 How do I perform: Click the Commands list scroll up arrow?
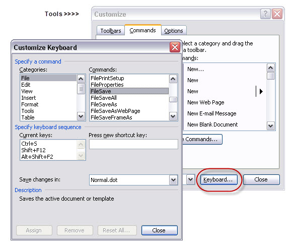pos(173,79)
